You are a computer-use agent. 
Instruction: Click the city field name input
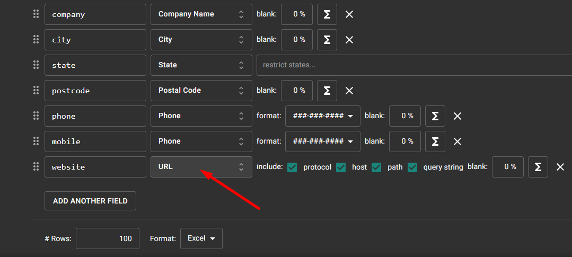(x=95, y=39)
